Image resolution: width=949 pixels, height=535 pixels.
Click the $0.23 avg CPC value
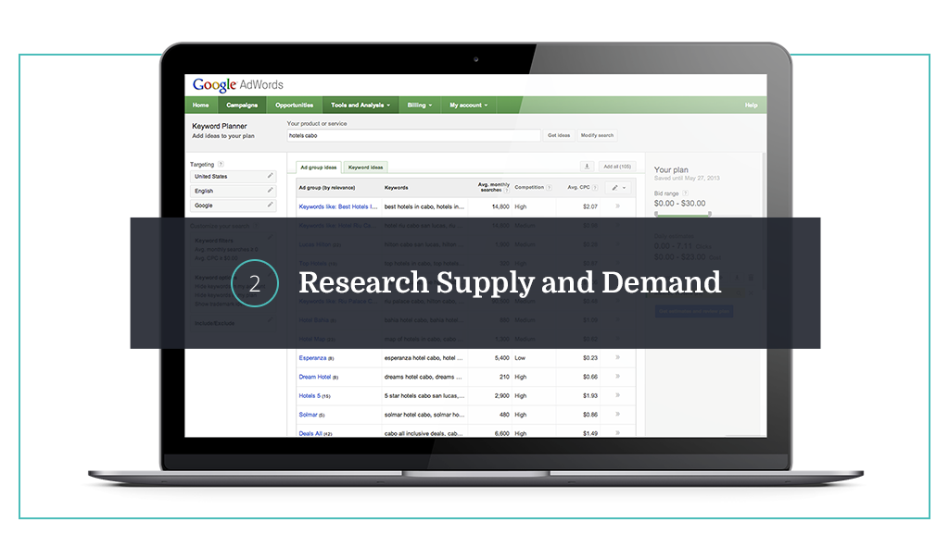pyautogui.click(x=590, y=358)
